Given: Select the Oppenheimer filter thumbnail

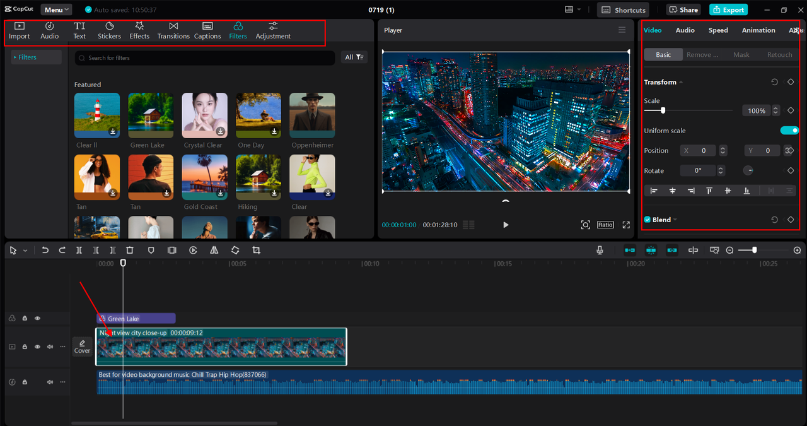Looking at the screenshot, I should (x=312, y=115).
